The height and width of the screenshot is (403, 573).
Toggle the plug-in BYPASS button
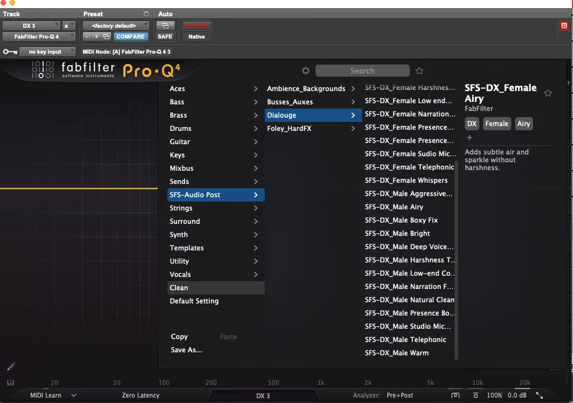pos(196,25)
